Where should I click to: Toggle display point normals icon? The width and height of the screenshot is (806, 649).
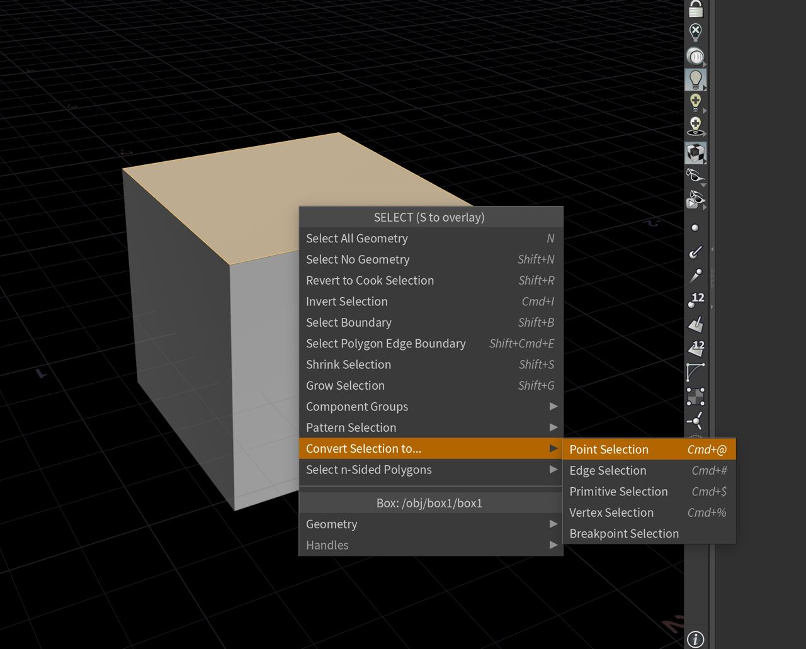695,252
